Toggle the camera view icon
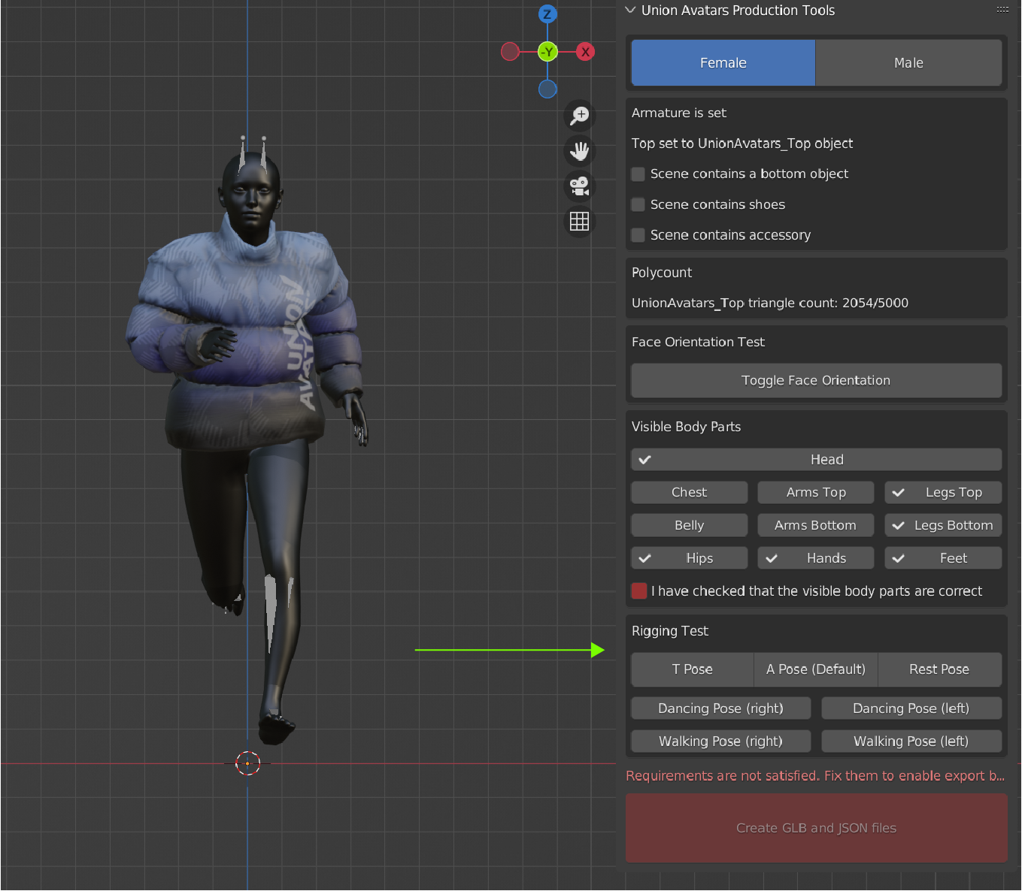1022x891 pixels. click(580, 186)
